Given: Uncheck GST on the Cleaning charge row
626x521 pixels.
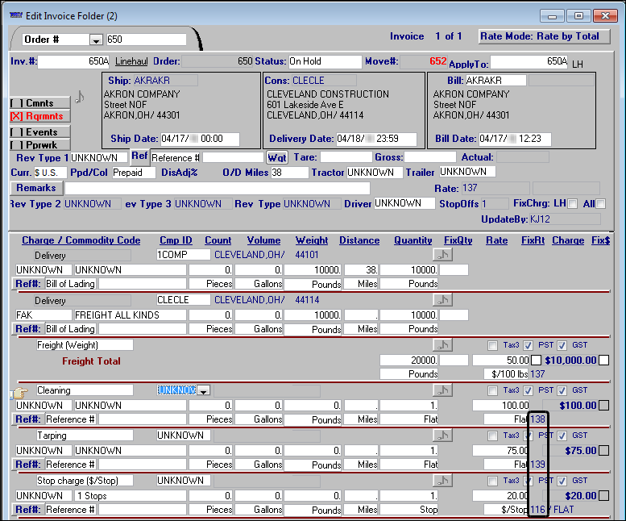Looking at the screenshot, I should click(x=562, y=390).
